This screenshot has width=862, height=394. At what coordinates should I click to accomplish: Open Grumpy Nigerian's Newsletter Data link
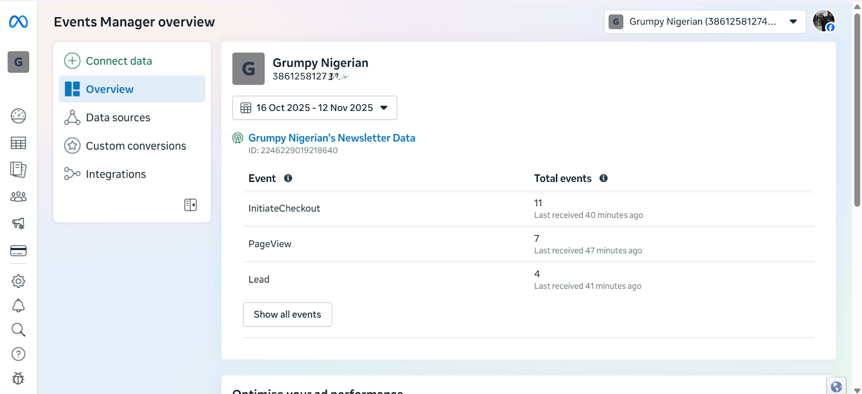[x=332, y=138]
